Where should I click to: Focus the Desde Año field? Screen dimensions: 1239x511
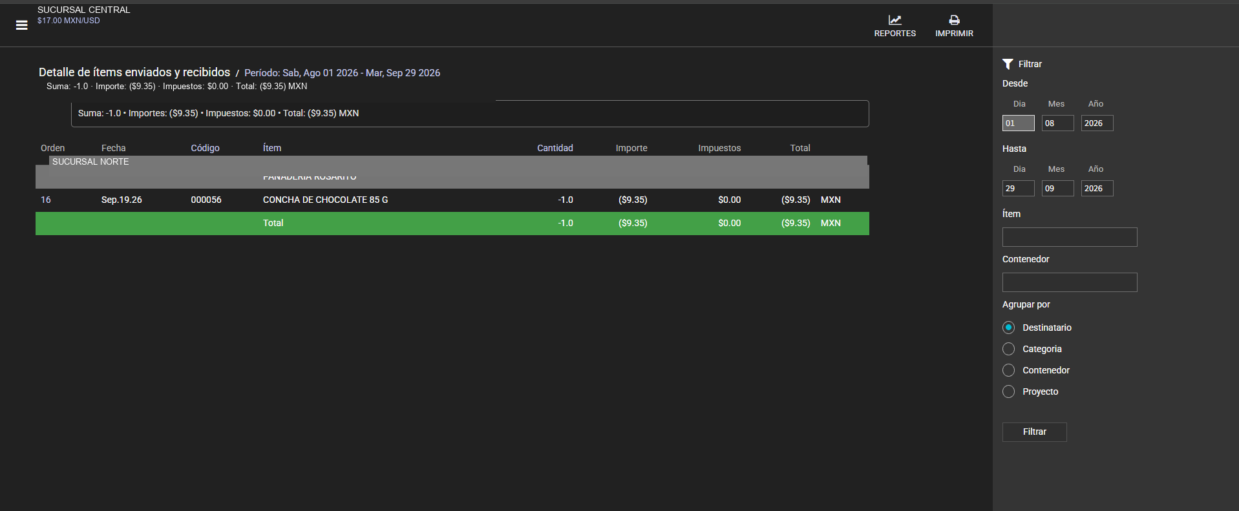tap(1097, 123)
